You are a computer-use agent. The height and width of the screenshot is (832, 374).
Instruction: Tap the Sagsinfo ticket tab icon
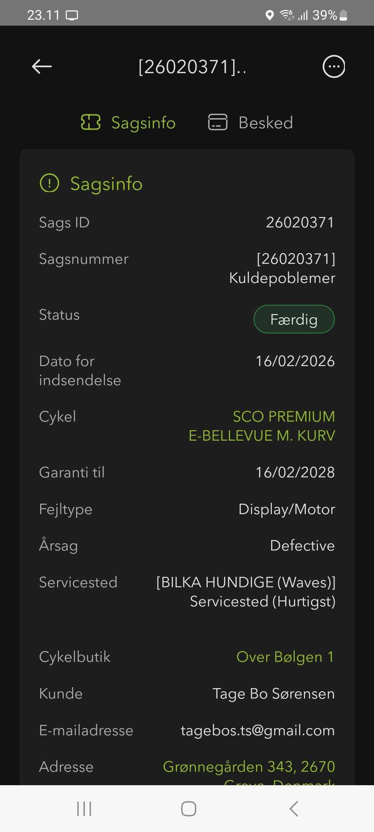tap(90, 122)
